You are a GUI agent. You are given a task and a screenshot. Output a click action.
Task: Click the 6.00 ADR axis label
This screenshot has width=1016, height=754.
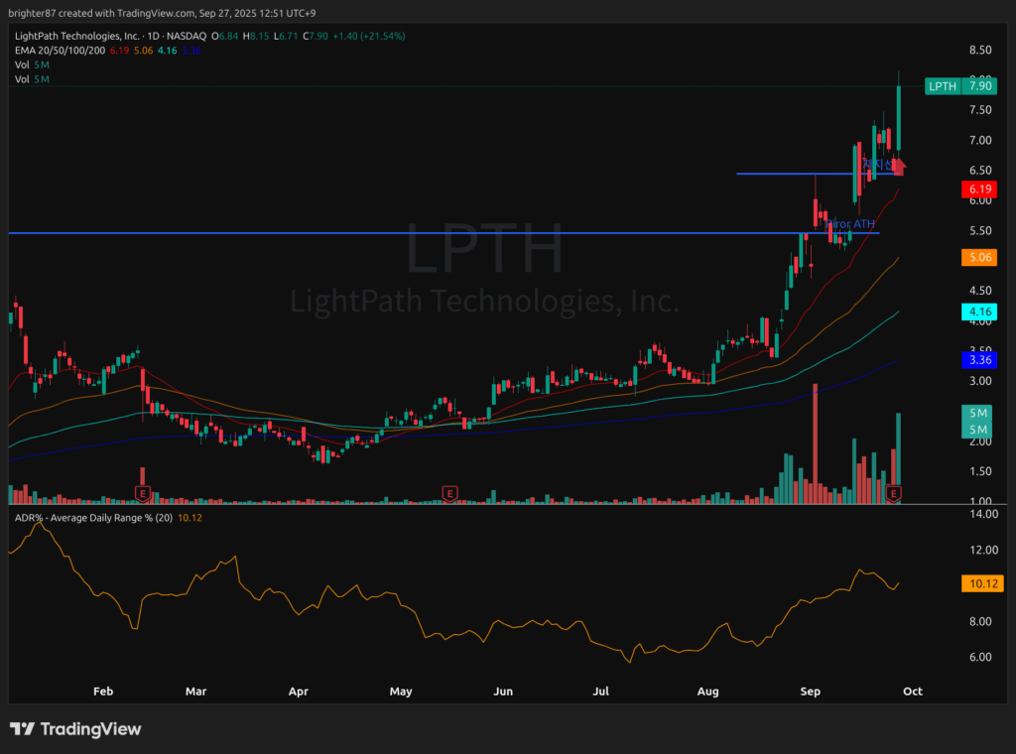tap(980, 657)
